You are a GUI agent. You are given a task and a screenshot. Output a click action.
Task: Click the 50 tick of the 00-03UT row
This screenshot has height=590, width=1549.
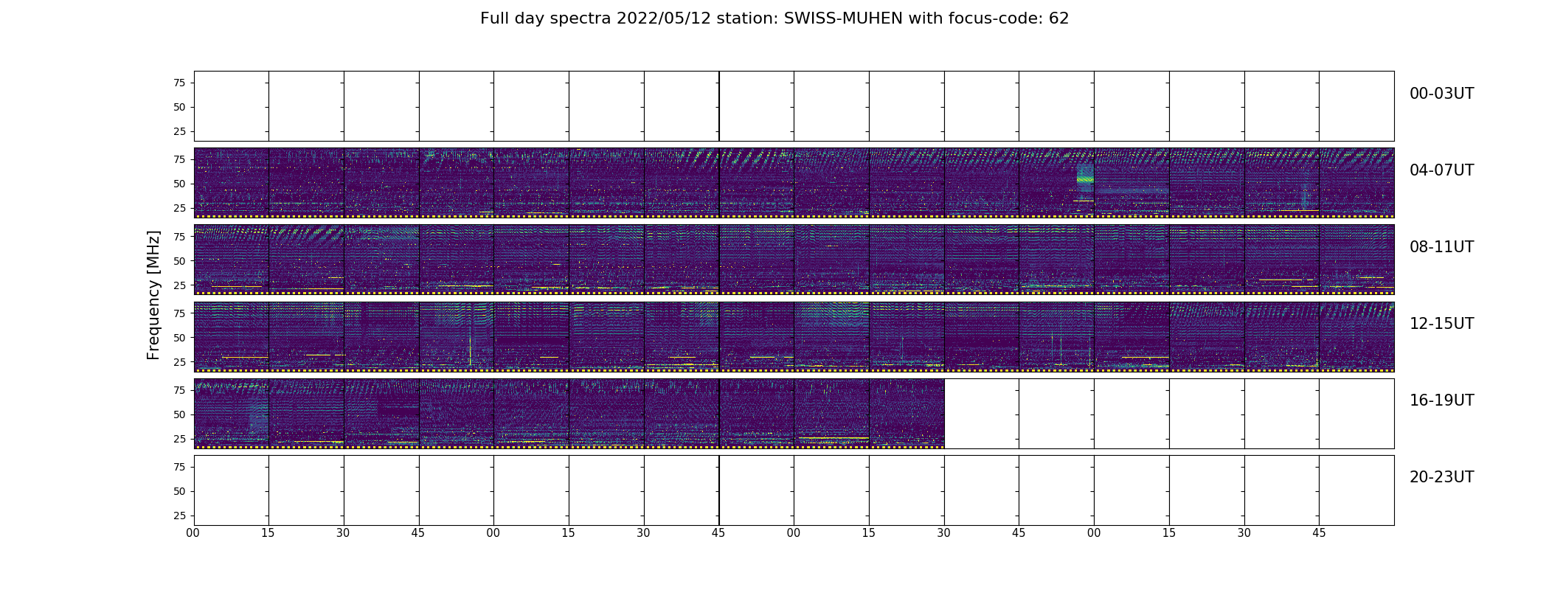[x=179, y=107]
